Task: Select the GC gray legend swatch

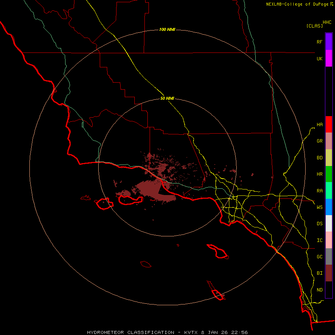Action: point(329,256)
